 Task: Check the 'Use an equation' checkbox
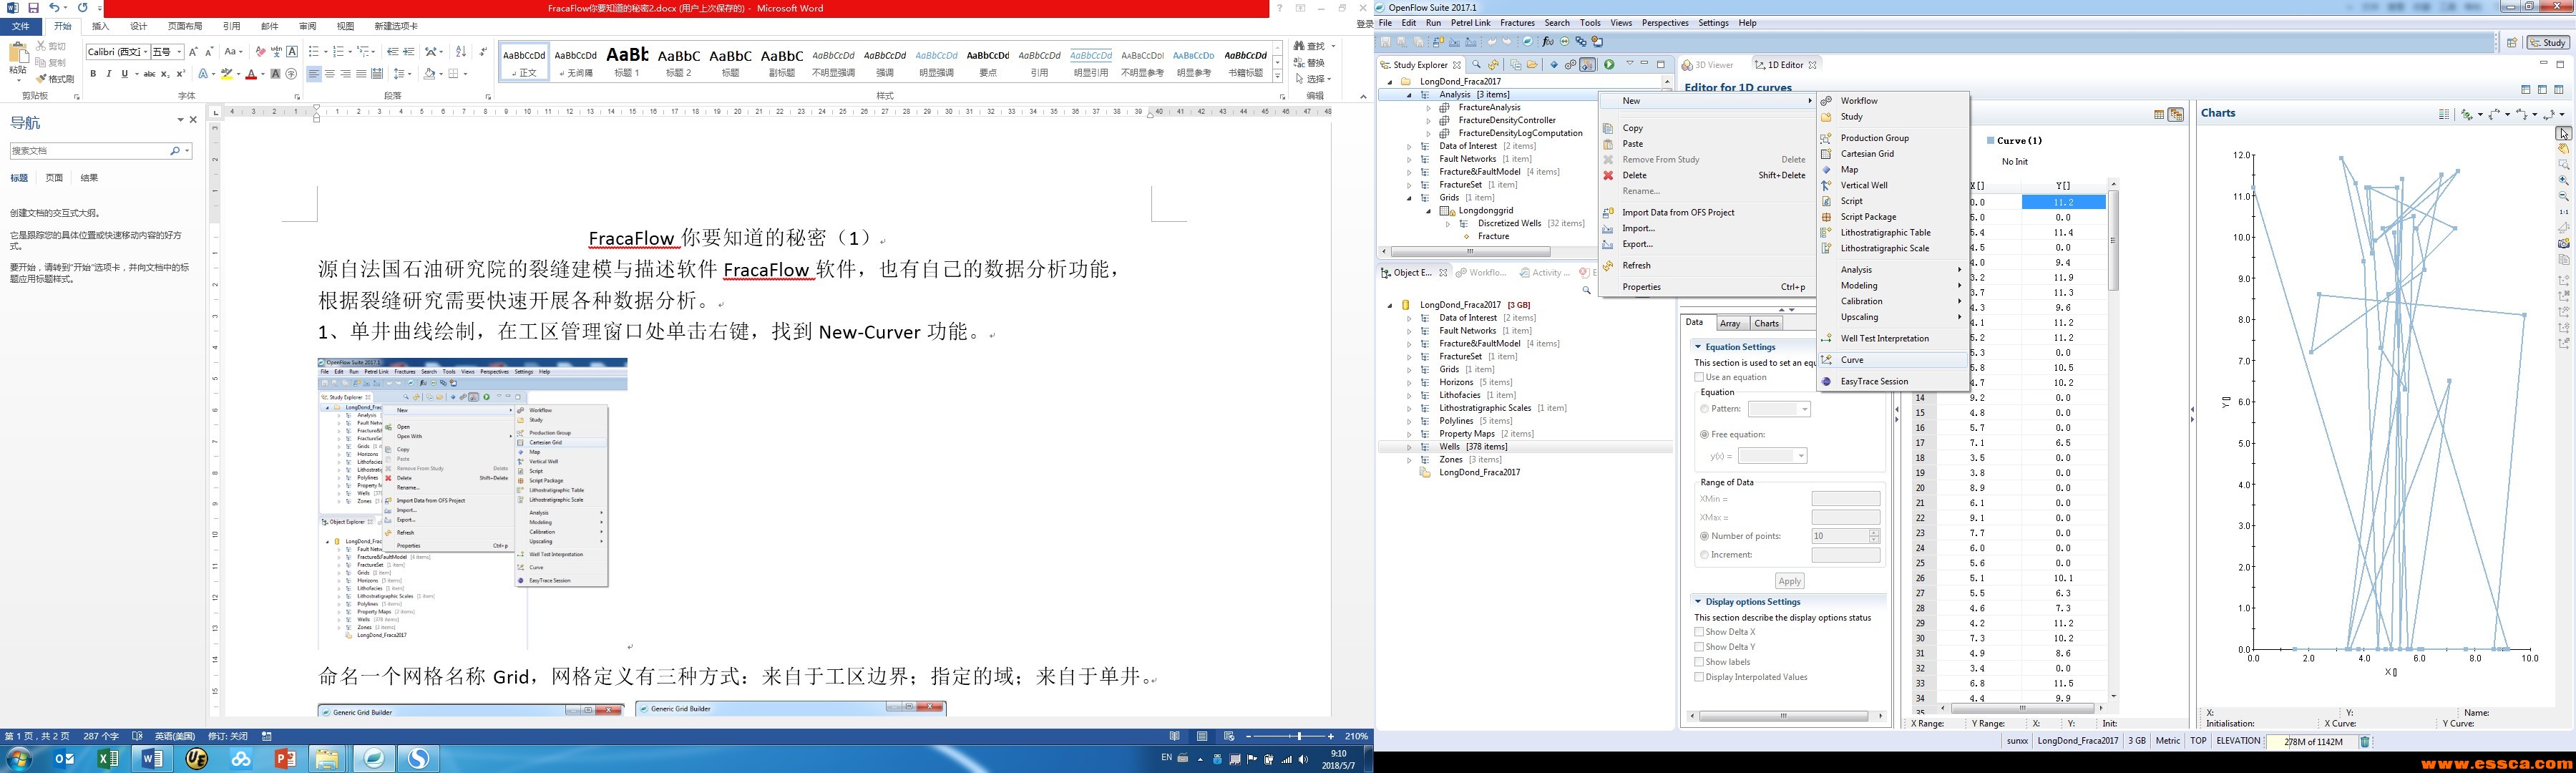[x=1699, y=377]
